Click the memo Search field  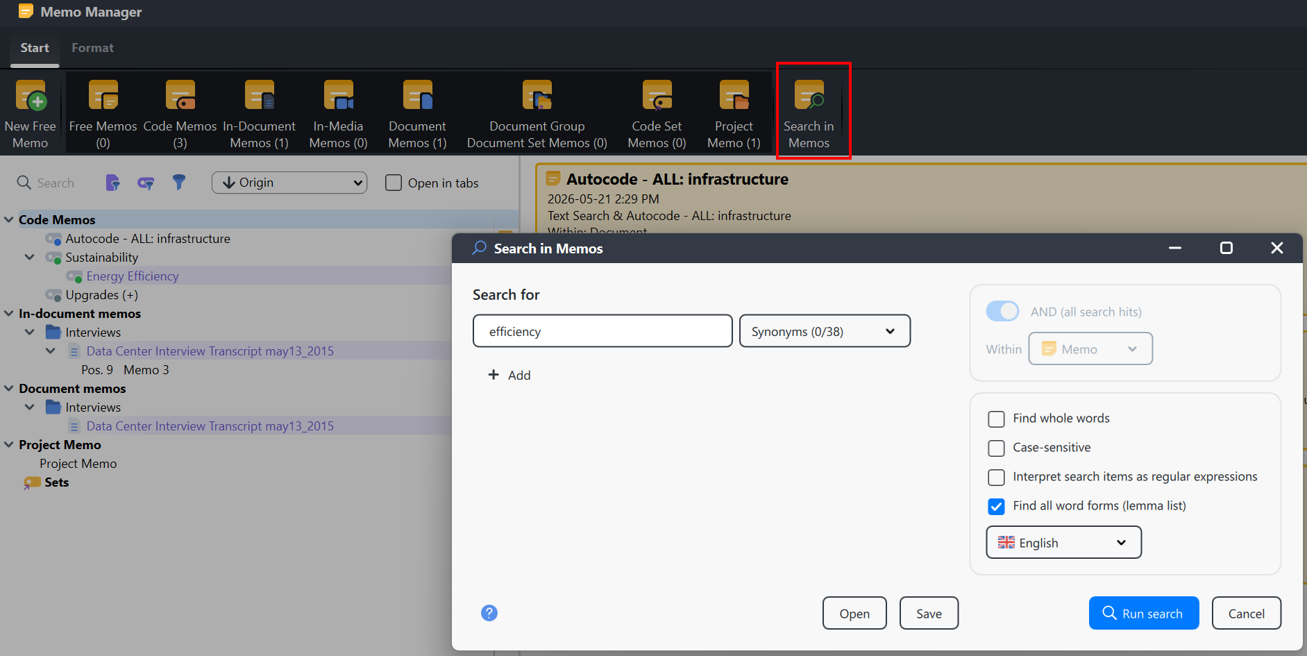[56, 183]
